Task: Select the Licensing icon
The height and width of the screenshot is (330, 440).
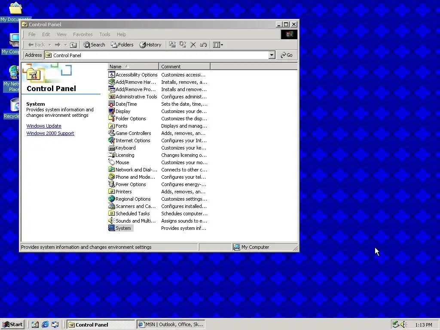Action: (112, 155)
